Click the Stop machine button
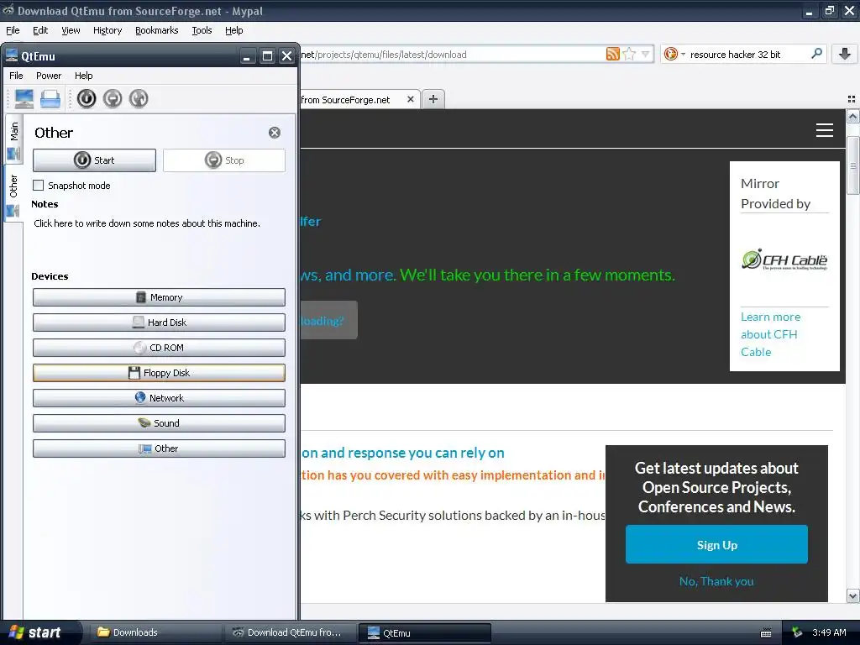The height and width of the screenshot is (645, 860). click(x=224, y=160)
